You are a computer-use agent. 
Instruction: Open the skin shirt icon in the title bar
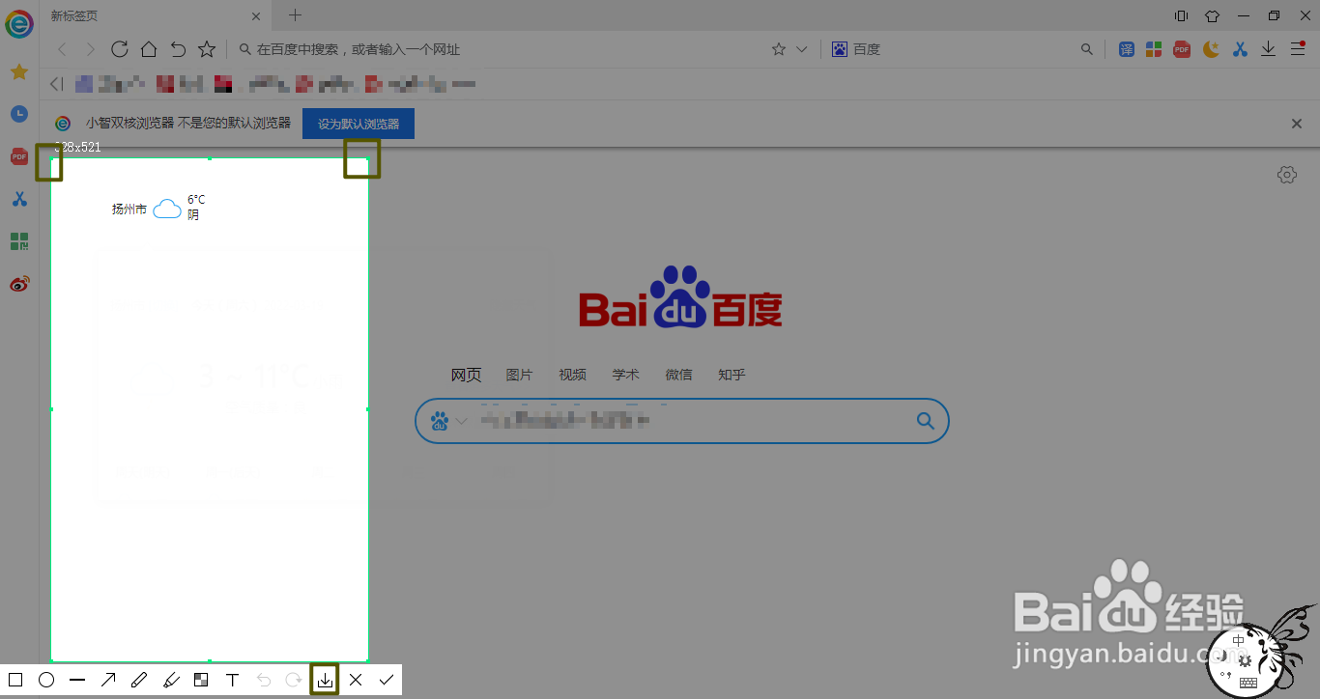pos(1212,15)
